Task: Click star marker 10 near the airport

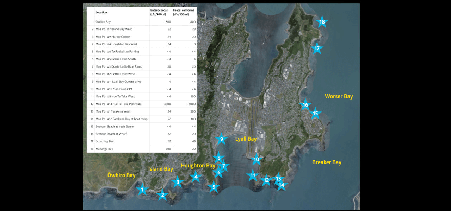Action: (257, 159)
